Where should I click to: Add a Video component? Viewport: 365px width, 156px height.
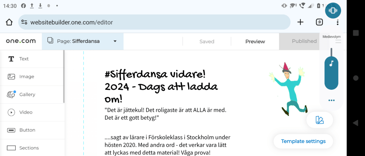11,112
